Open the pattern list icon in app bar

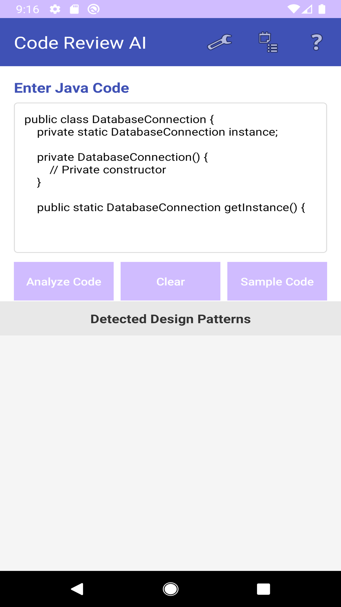point(268,42)
